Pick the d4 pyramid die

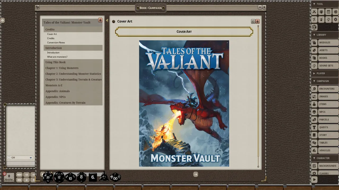[104, 177]
